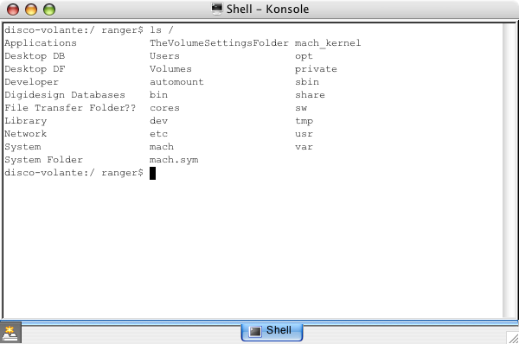This screenshot has height=344, width=519.
Task: Click the "ls /" command on the first line
Action: (x=161, y=30)
